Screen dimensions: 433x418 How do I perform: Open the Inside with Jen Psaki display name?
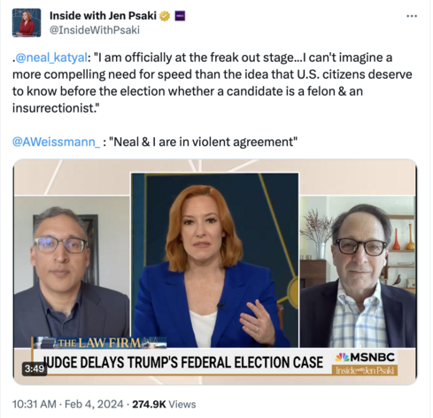pyautogui.click(x=103, y=16)
